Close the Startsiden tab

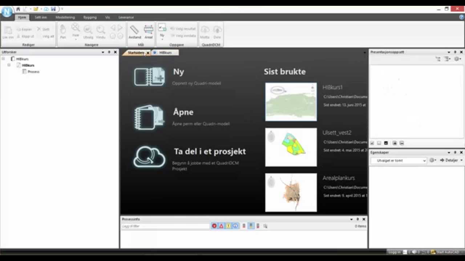pyautogui.click(x=148, y=53)
